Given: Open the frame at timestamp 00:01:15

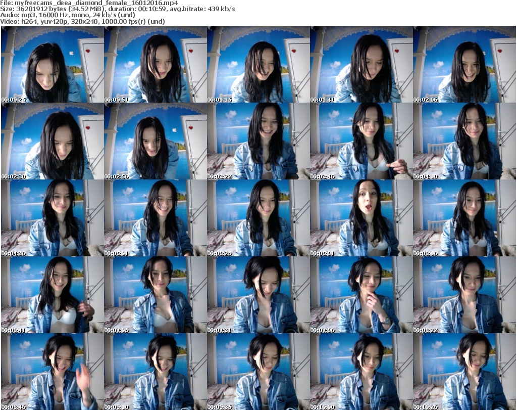Looking at the screenshot, I should tap(258, 64).
